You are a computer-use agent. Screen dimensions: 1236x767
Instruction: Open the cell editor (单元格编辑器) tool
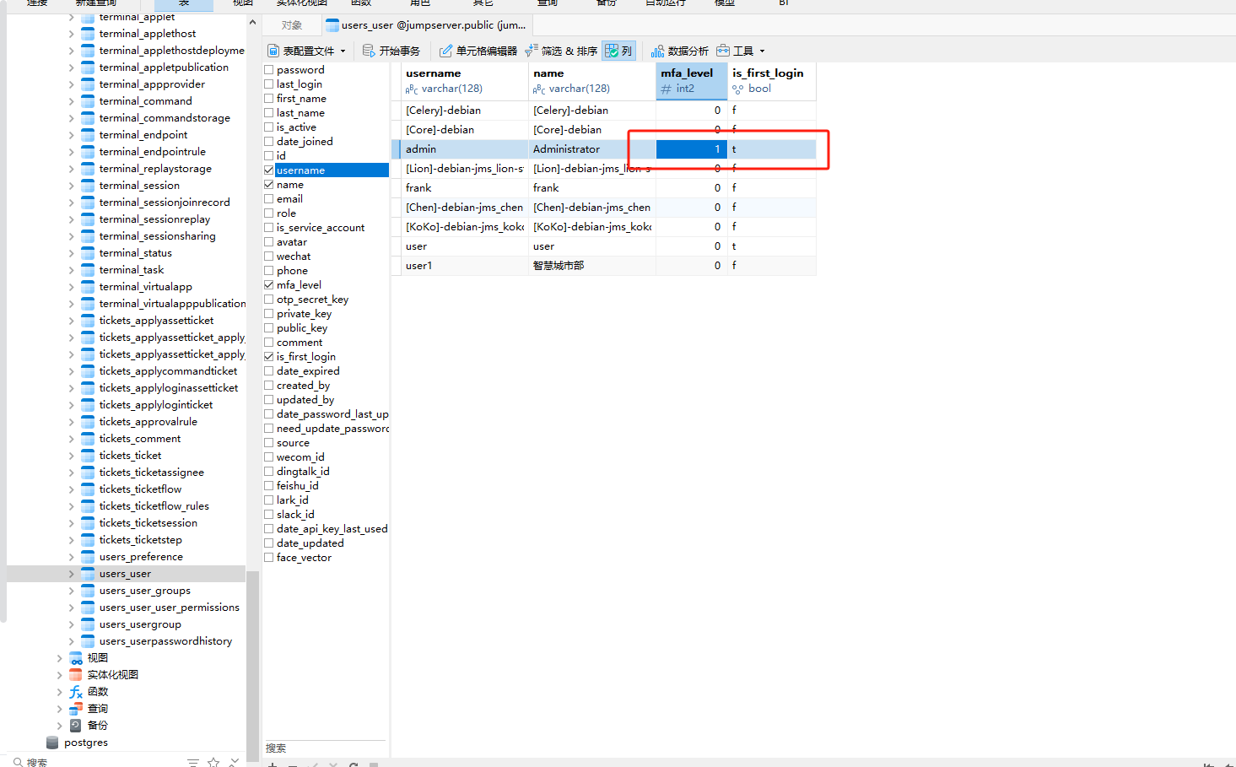[478, 51]
